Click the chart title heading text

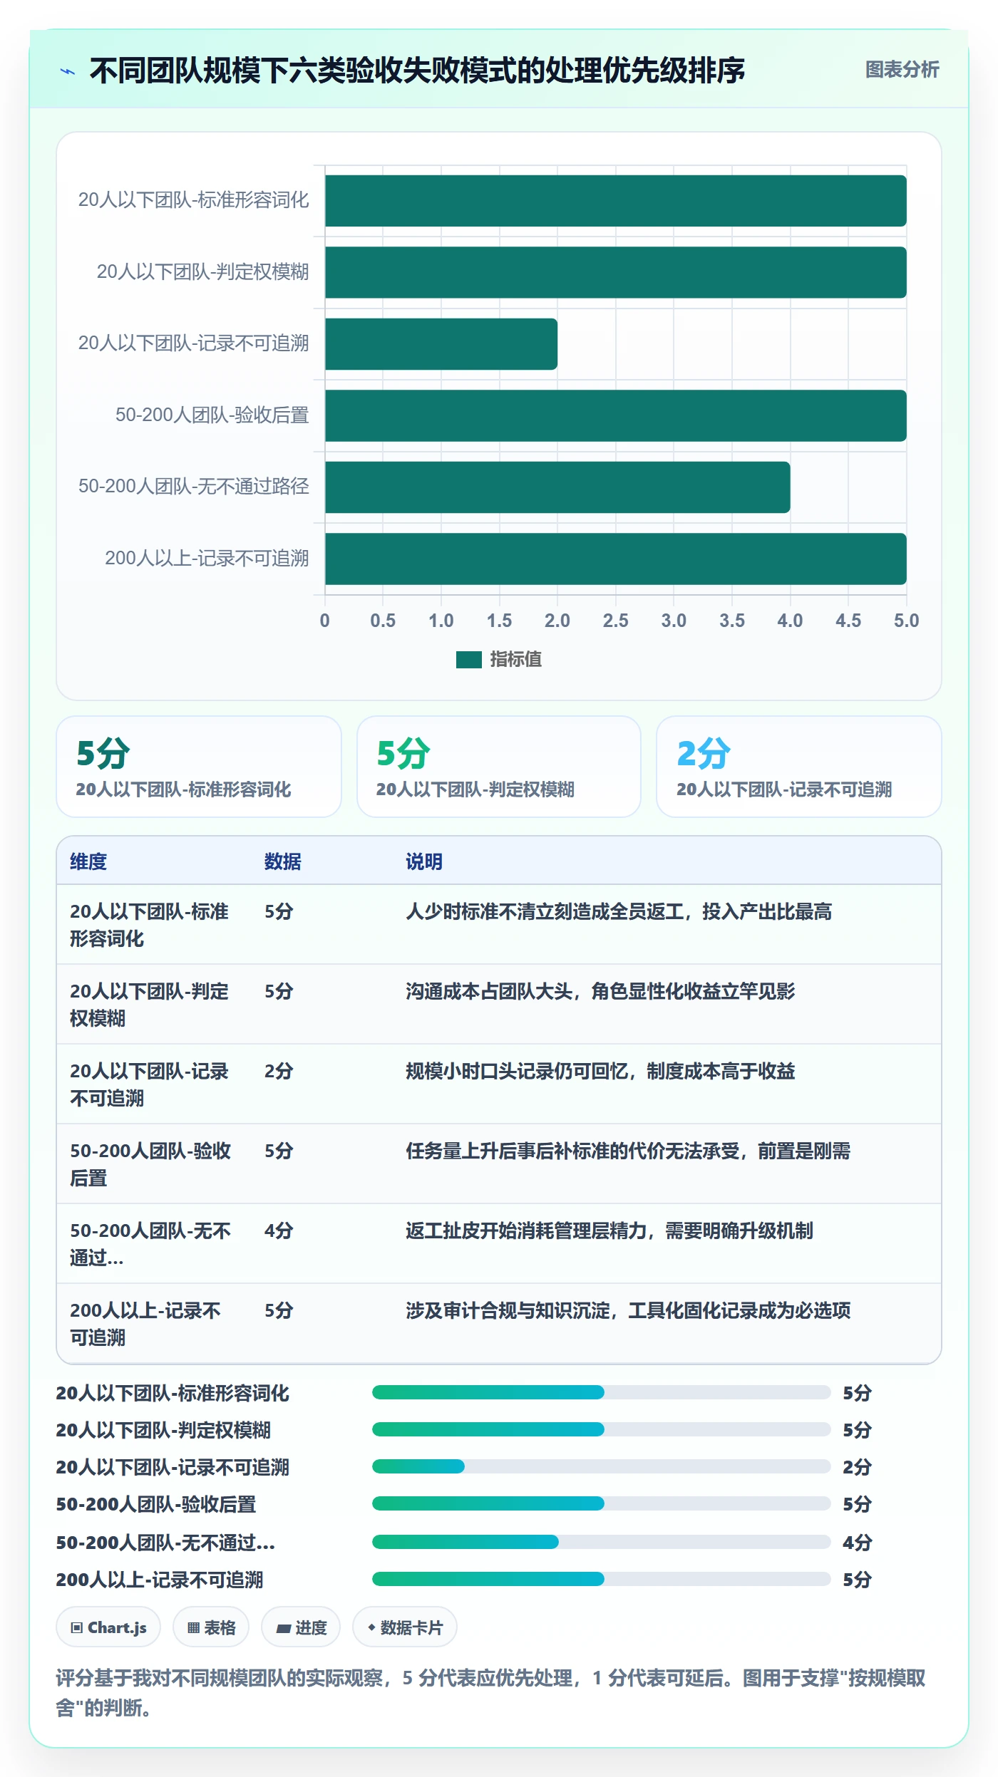(x=417, y=71)
